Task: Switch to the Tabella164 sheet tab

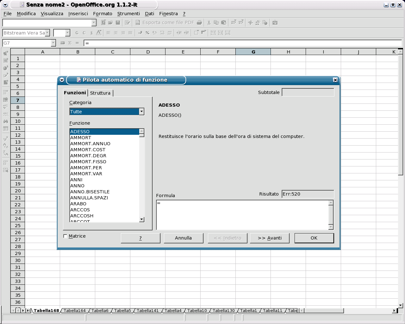Action: tap(75, 310)
